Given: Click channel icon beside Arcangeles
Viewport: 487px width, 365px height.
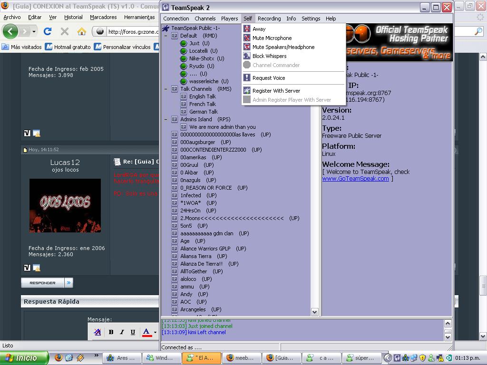Looking at the screenshot, I should click(175, 309).
